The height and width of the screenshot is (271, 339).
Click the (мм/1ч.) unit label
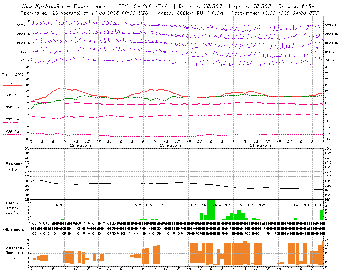pyautogui.click(x=14, y=213)
